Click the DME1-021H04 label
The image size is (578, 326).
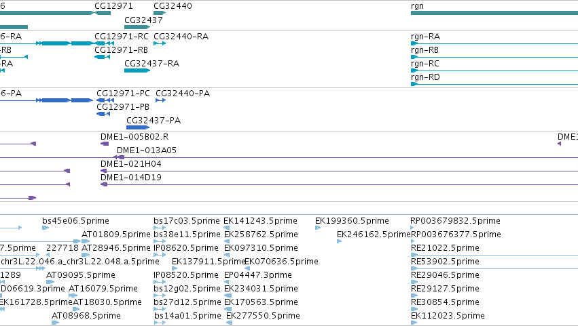[x=131, y=164]
